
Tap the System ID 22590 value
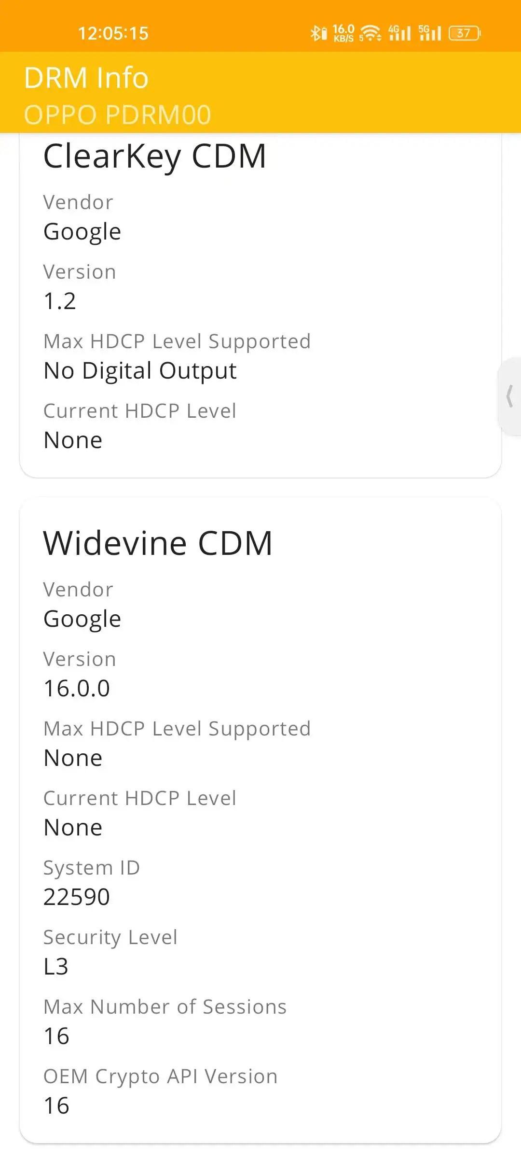(x=77, y=897)
